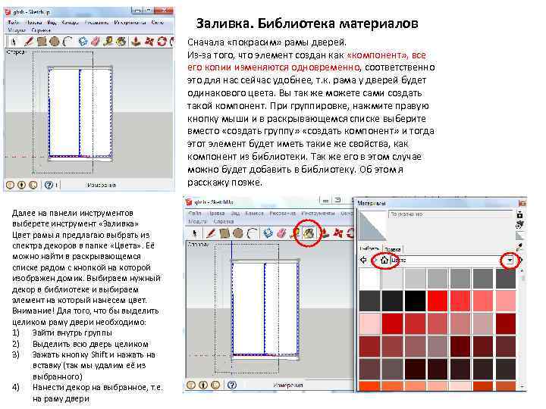This screenshot has height=409, width=546.
Task: Click first round status icon in lower SketchUp window
Action: pos(191,385)
